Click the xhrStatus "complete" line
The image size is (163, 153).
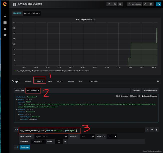pyautogui.click(x=26, y=97)
